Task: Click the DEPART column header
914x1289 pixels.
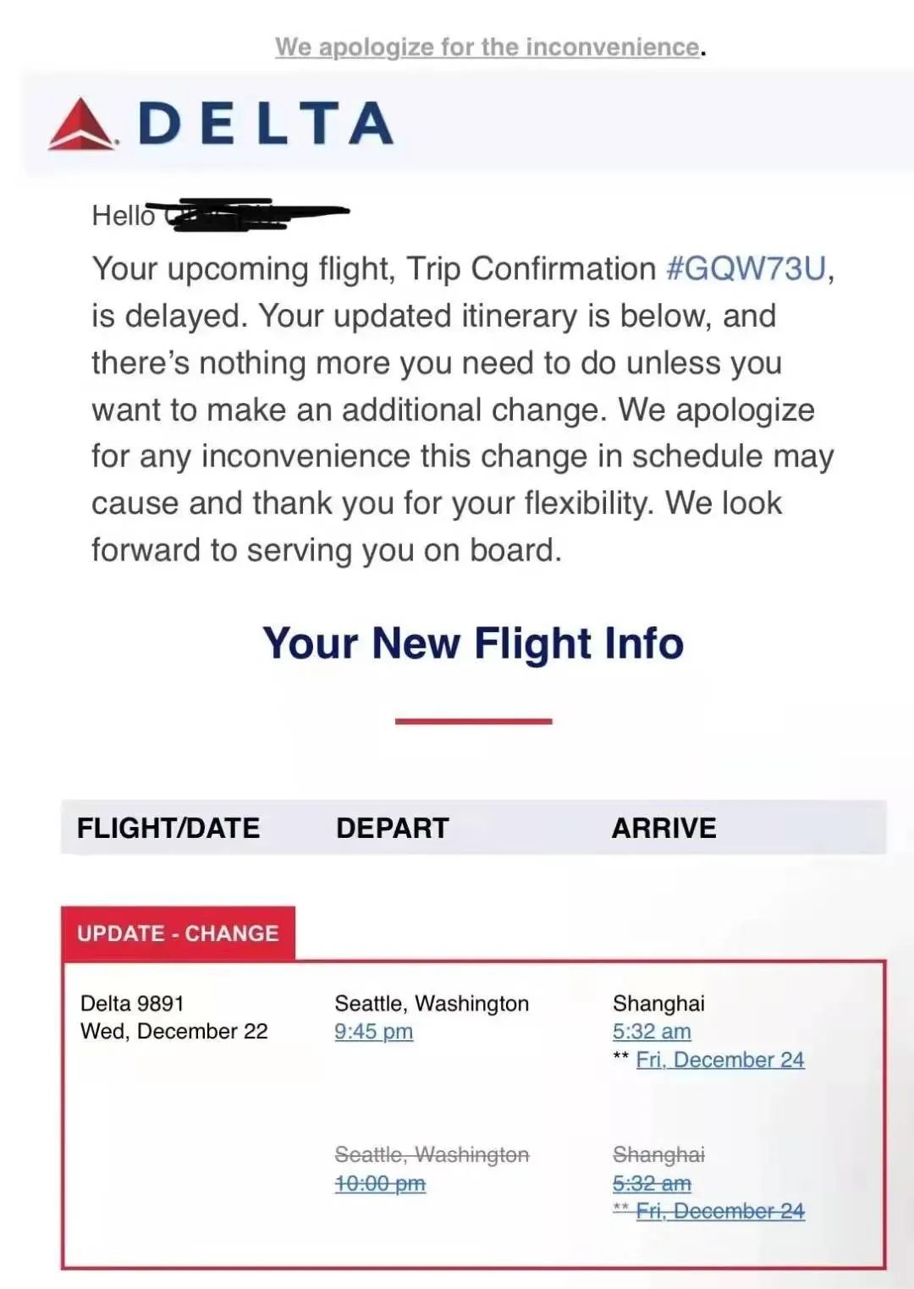Action: [393, 827]
